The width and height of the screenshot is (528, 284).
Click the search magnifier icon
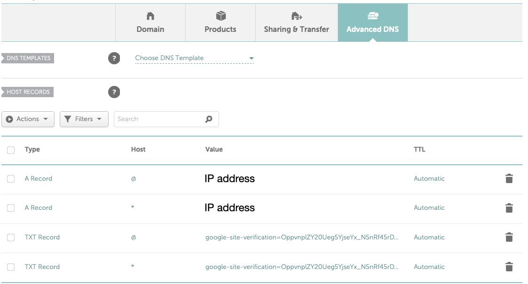point(209,119)
